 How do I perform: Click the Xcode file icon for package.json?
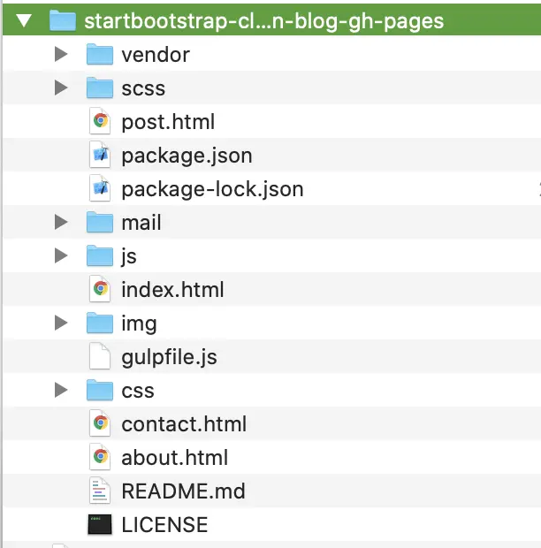[x=100, y=155]
